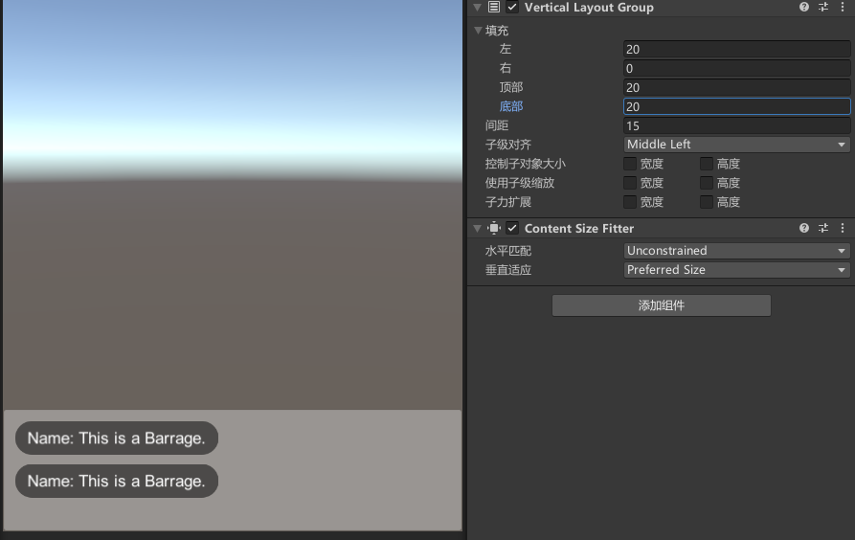Screen dimensions: 855x540
Task: Click the 底部 label
Action: [511, 106]
